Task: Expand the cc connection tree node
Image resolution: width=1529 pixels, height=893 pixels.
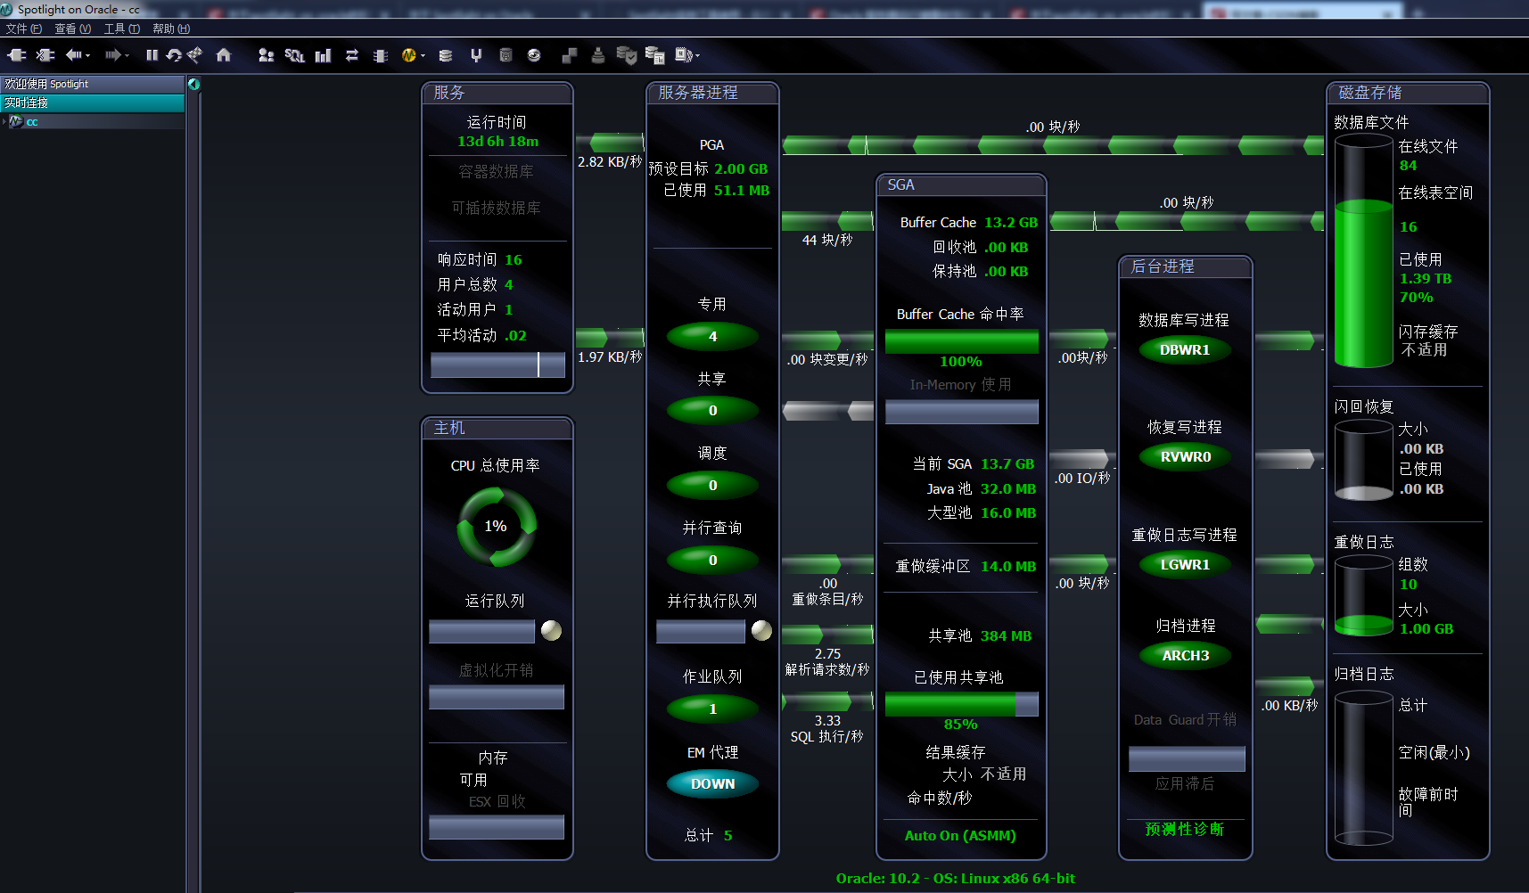Action: click(x=4, y=121)
